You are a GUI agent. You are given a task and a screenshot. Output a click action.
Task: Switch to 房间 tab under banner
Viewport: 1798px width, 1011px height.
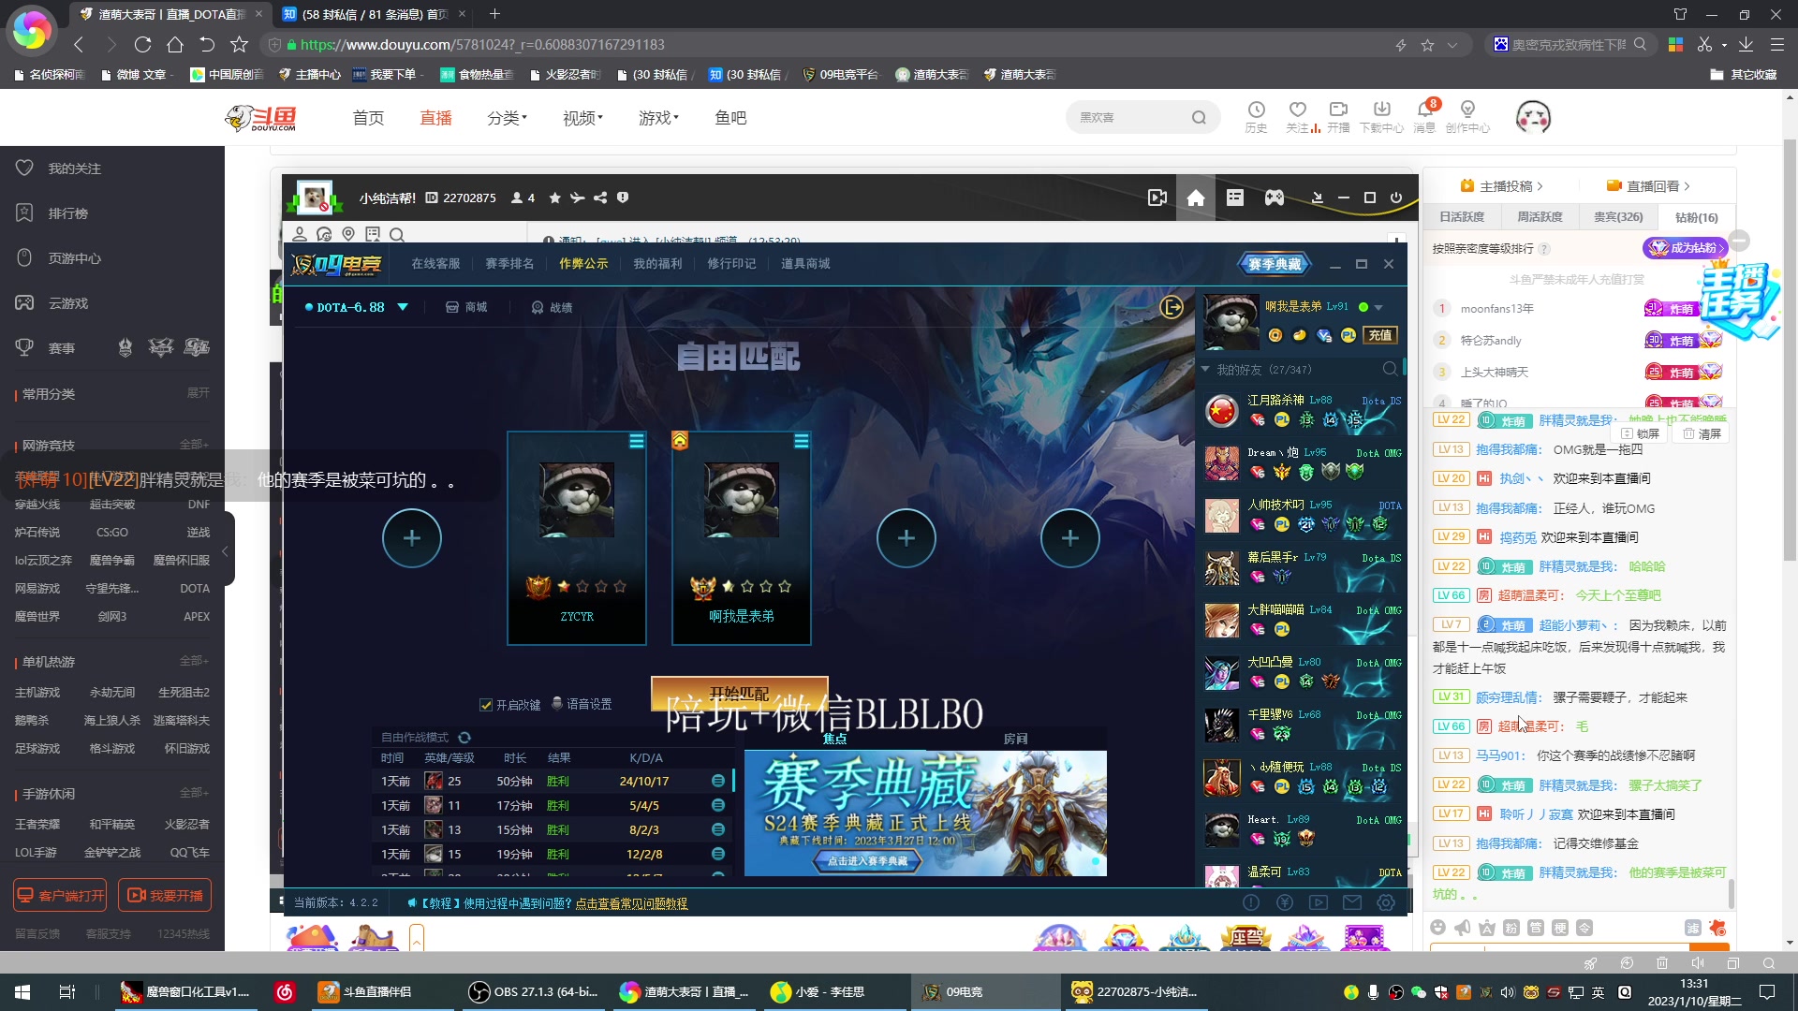point(1015,739)
